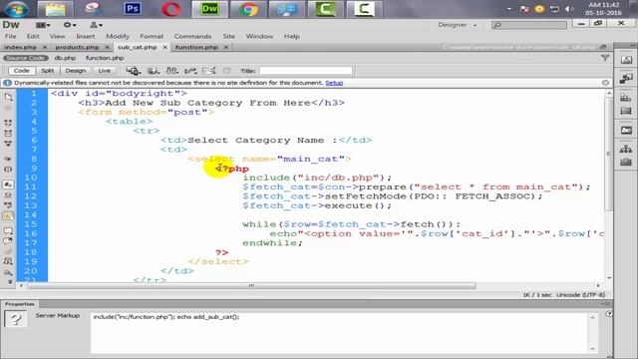
Task: Open the Insert menu
Action: 85,36
